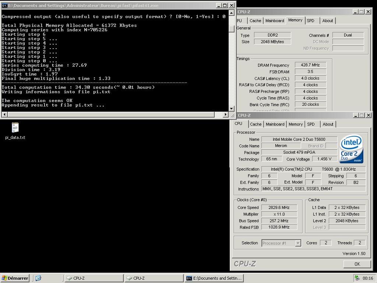Click the Name field Intel Mobile Core 2 Duo T5600
Image resolution: width=377 pixels, height=283 pixels.
299,139
